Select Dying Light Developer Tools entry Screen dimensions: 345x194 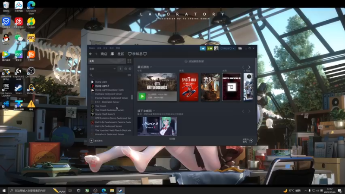pos(110,90)
